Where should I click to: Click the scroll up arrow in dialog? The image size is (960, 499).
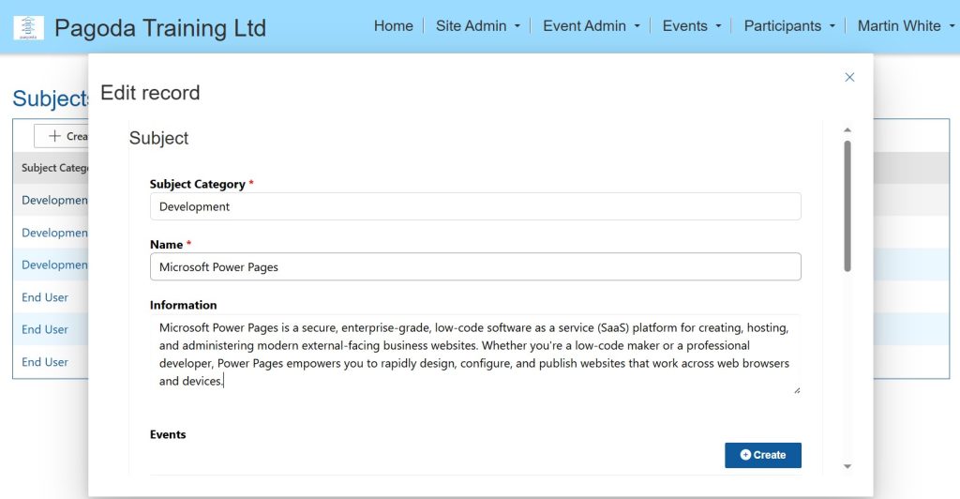[x=847, y=129]
